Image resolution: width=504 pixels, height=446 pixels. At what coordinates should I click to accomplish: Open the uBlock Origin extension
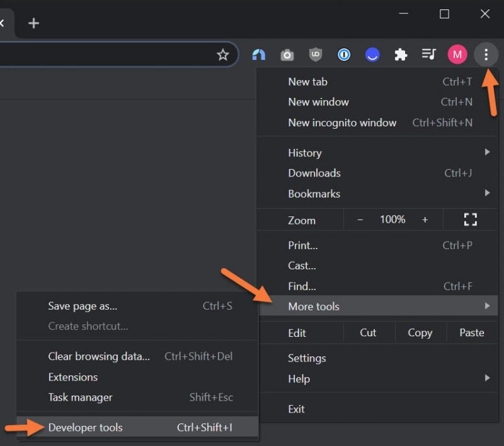[315, 54]
